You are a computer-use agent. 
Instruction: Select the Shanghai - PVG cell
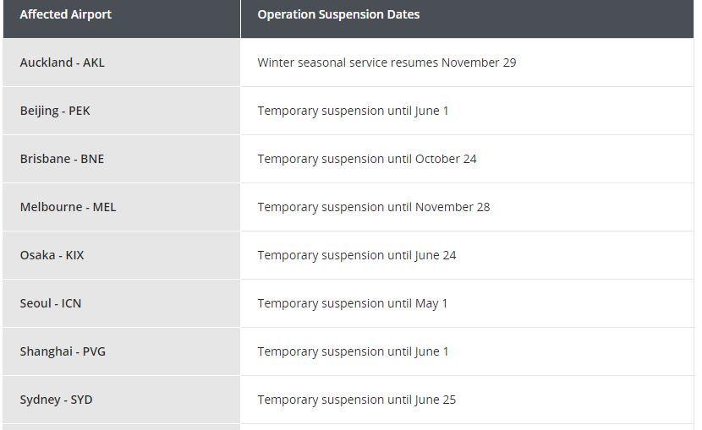[121, 351]
